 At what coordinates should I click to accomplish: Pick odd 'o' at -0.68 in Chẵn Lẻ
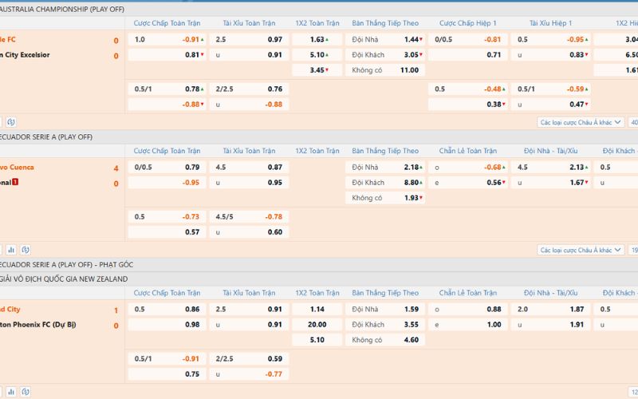[x=493, y=168]
